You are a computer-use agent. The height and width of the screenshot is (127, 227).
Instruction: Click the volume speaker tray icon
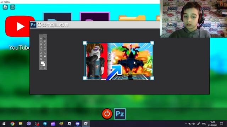point(194,124)
